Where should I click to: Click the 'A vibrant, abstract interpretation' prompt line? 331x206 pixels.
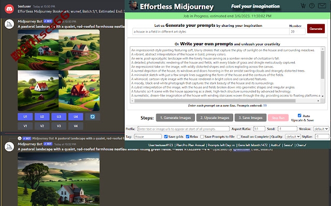pos(178,54)
